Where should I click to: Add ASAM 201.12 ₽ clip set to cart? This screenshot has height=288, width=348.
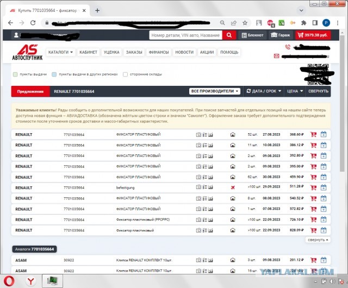[313, 260]
